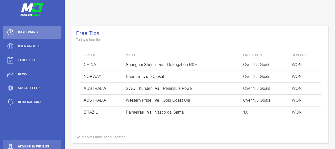Click the Table List clipboard icon
Image resolution: width=335 pixels, height=149 pixels.
click(10, 60)
